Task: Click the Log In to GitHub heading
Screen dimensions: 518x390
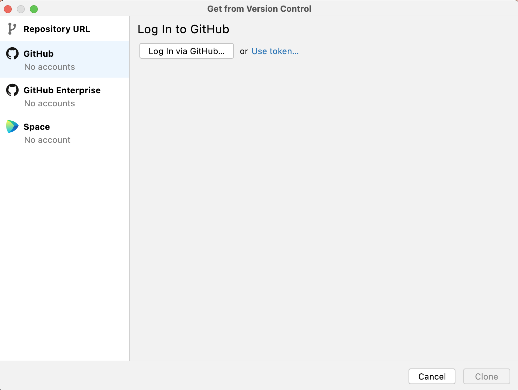Action: [x=183, y=29]
